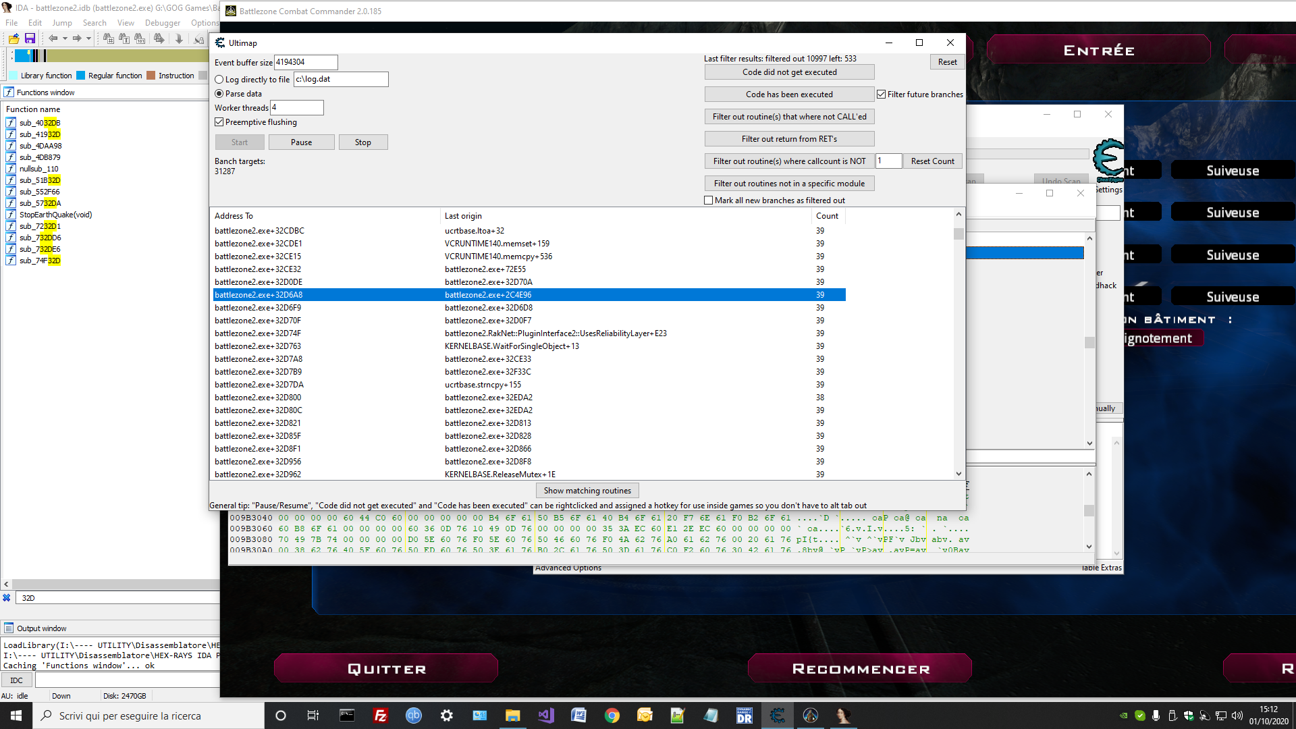Open the Jump menu

coord(62,22)
